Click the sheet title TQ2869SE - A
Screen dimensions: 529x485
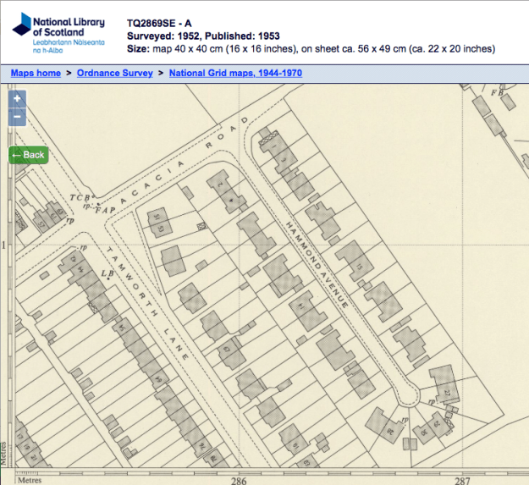point(163,22)
